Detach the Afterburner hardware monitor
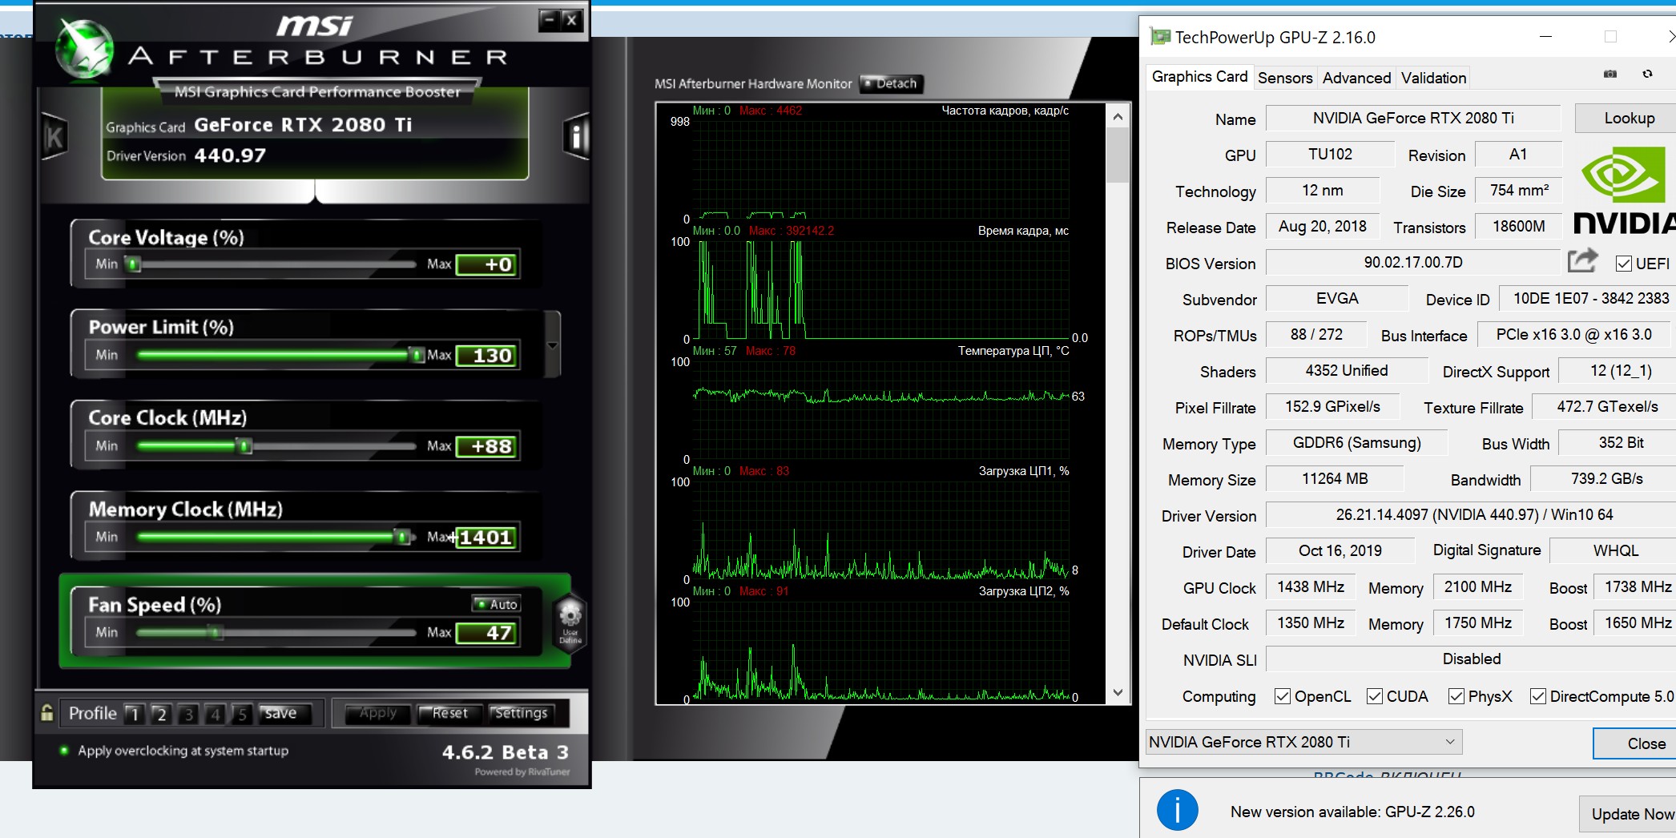The width and height of the screenshot is (1676, 838). pos(892,83)
